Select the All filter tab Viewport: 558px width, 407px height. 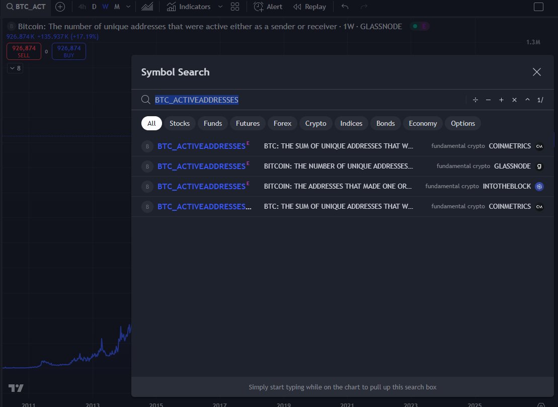pyautogui.click(x=151, y=123)
